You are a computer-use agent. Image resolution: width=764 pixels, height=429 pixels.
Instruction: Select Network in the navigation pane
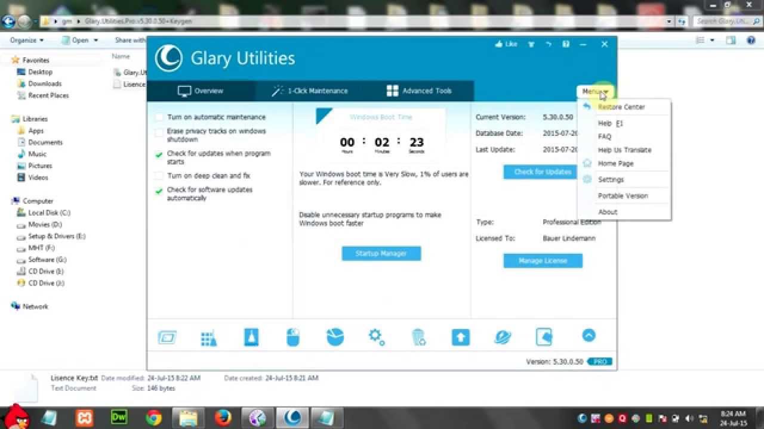click(x=35, y=307)
